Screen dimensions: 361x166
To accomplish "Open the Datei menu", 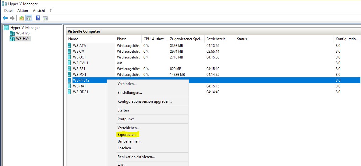I will click(8, 11).
